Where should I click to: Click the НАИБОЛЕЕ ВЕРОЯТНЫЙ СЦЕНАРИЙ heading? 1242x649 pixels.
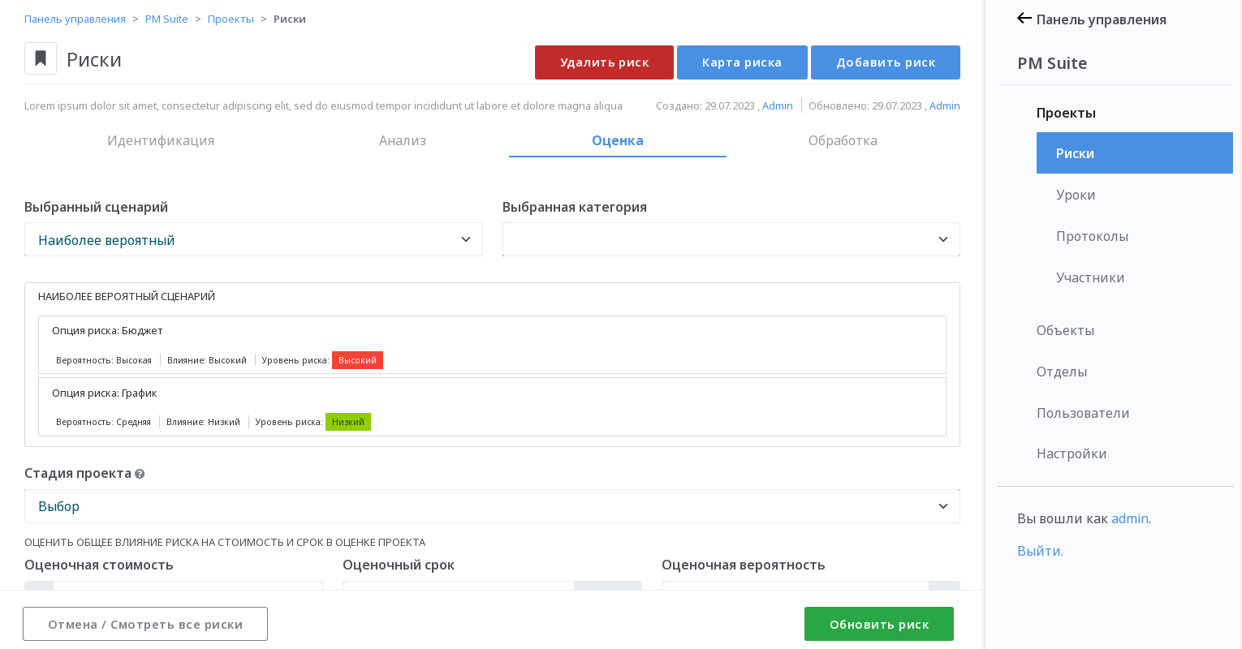point(127,296)
